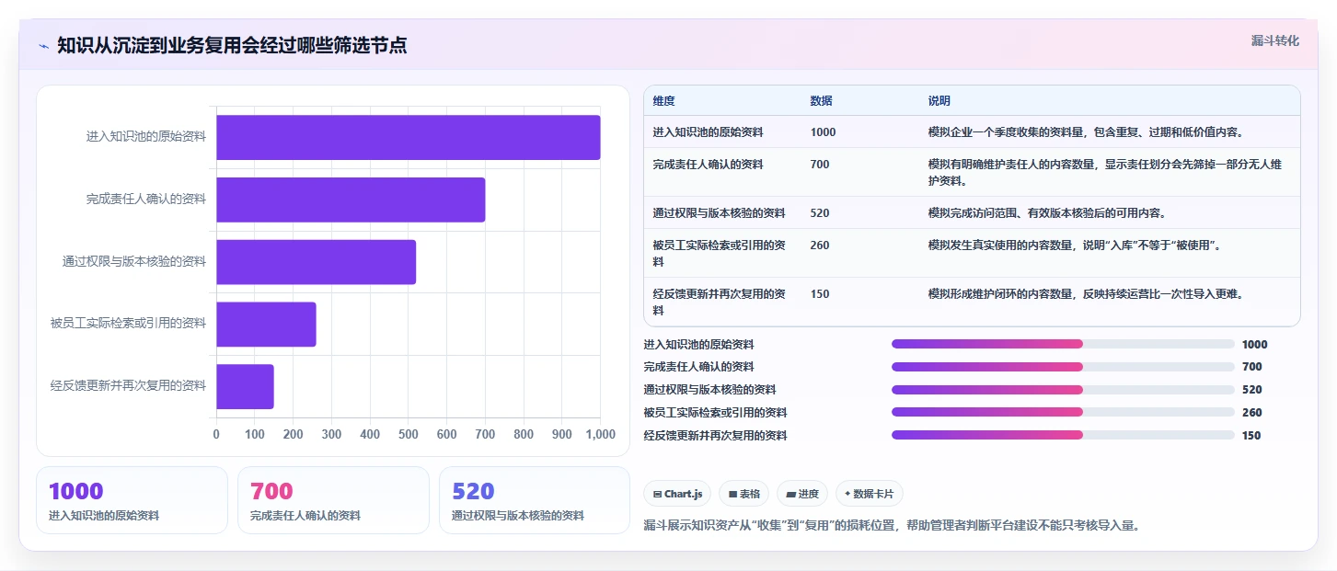This screenshot has height=571, width=1337.
Task: Click the x-axis tick 500
Action: [x=409, y=434]
